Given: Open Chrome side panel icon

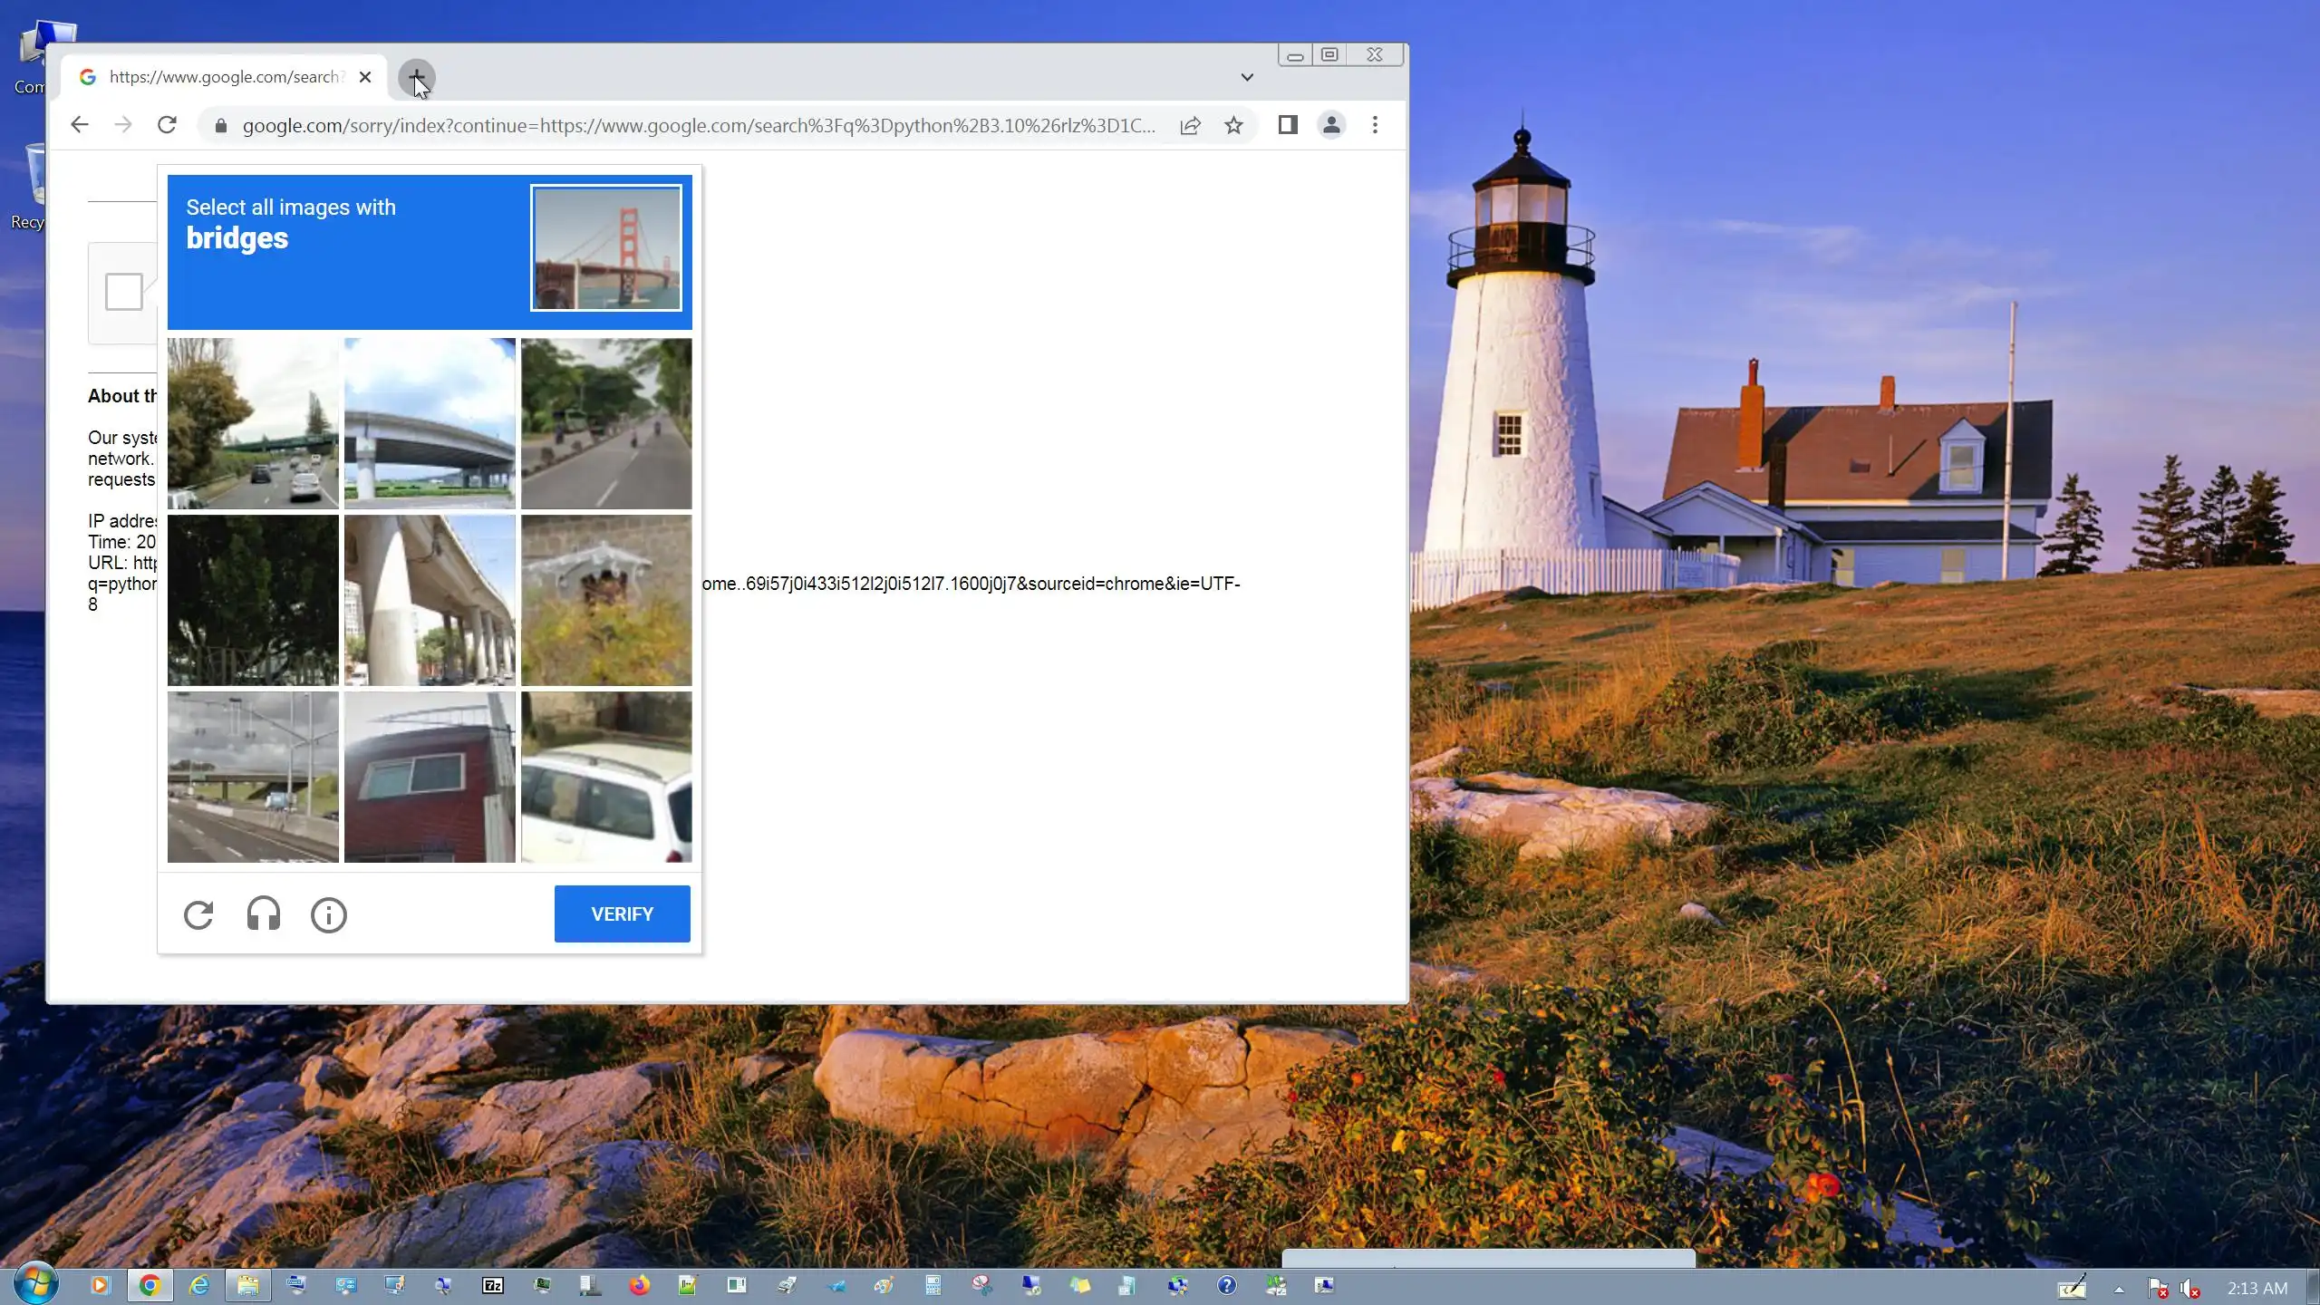Looking at the screenshot, I should click(x=1287, y=125).
